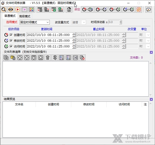Click the add files icon
This screenshot has width=155, height=145.
point(6,58)
